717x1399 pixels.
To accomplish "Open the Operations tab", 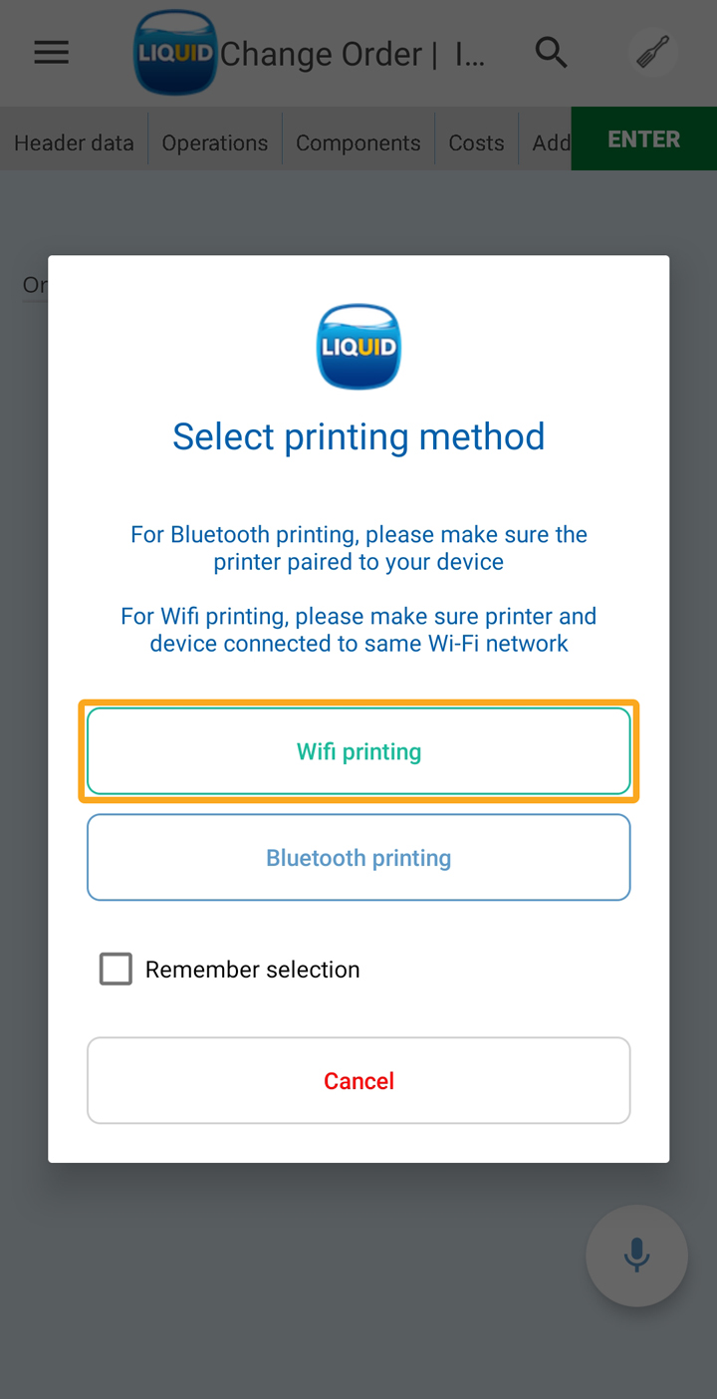I will [x=215, y=142].
